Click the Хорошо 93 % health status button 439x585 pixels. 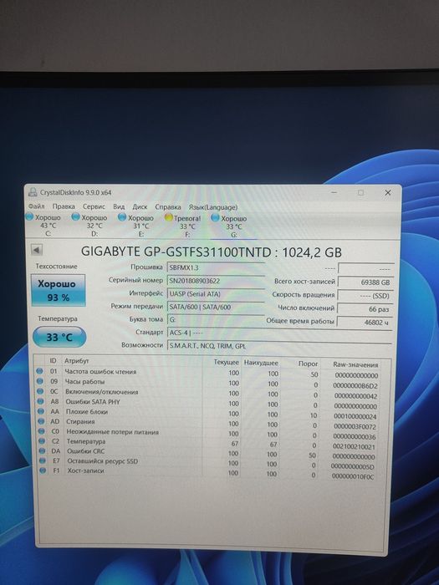pyautogui.click(x=59, y=290)
